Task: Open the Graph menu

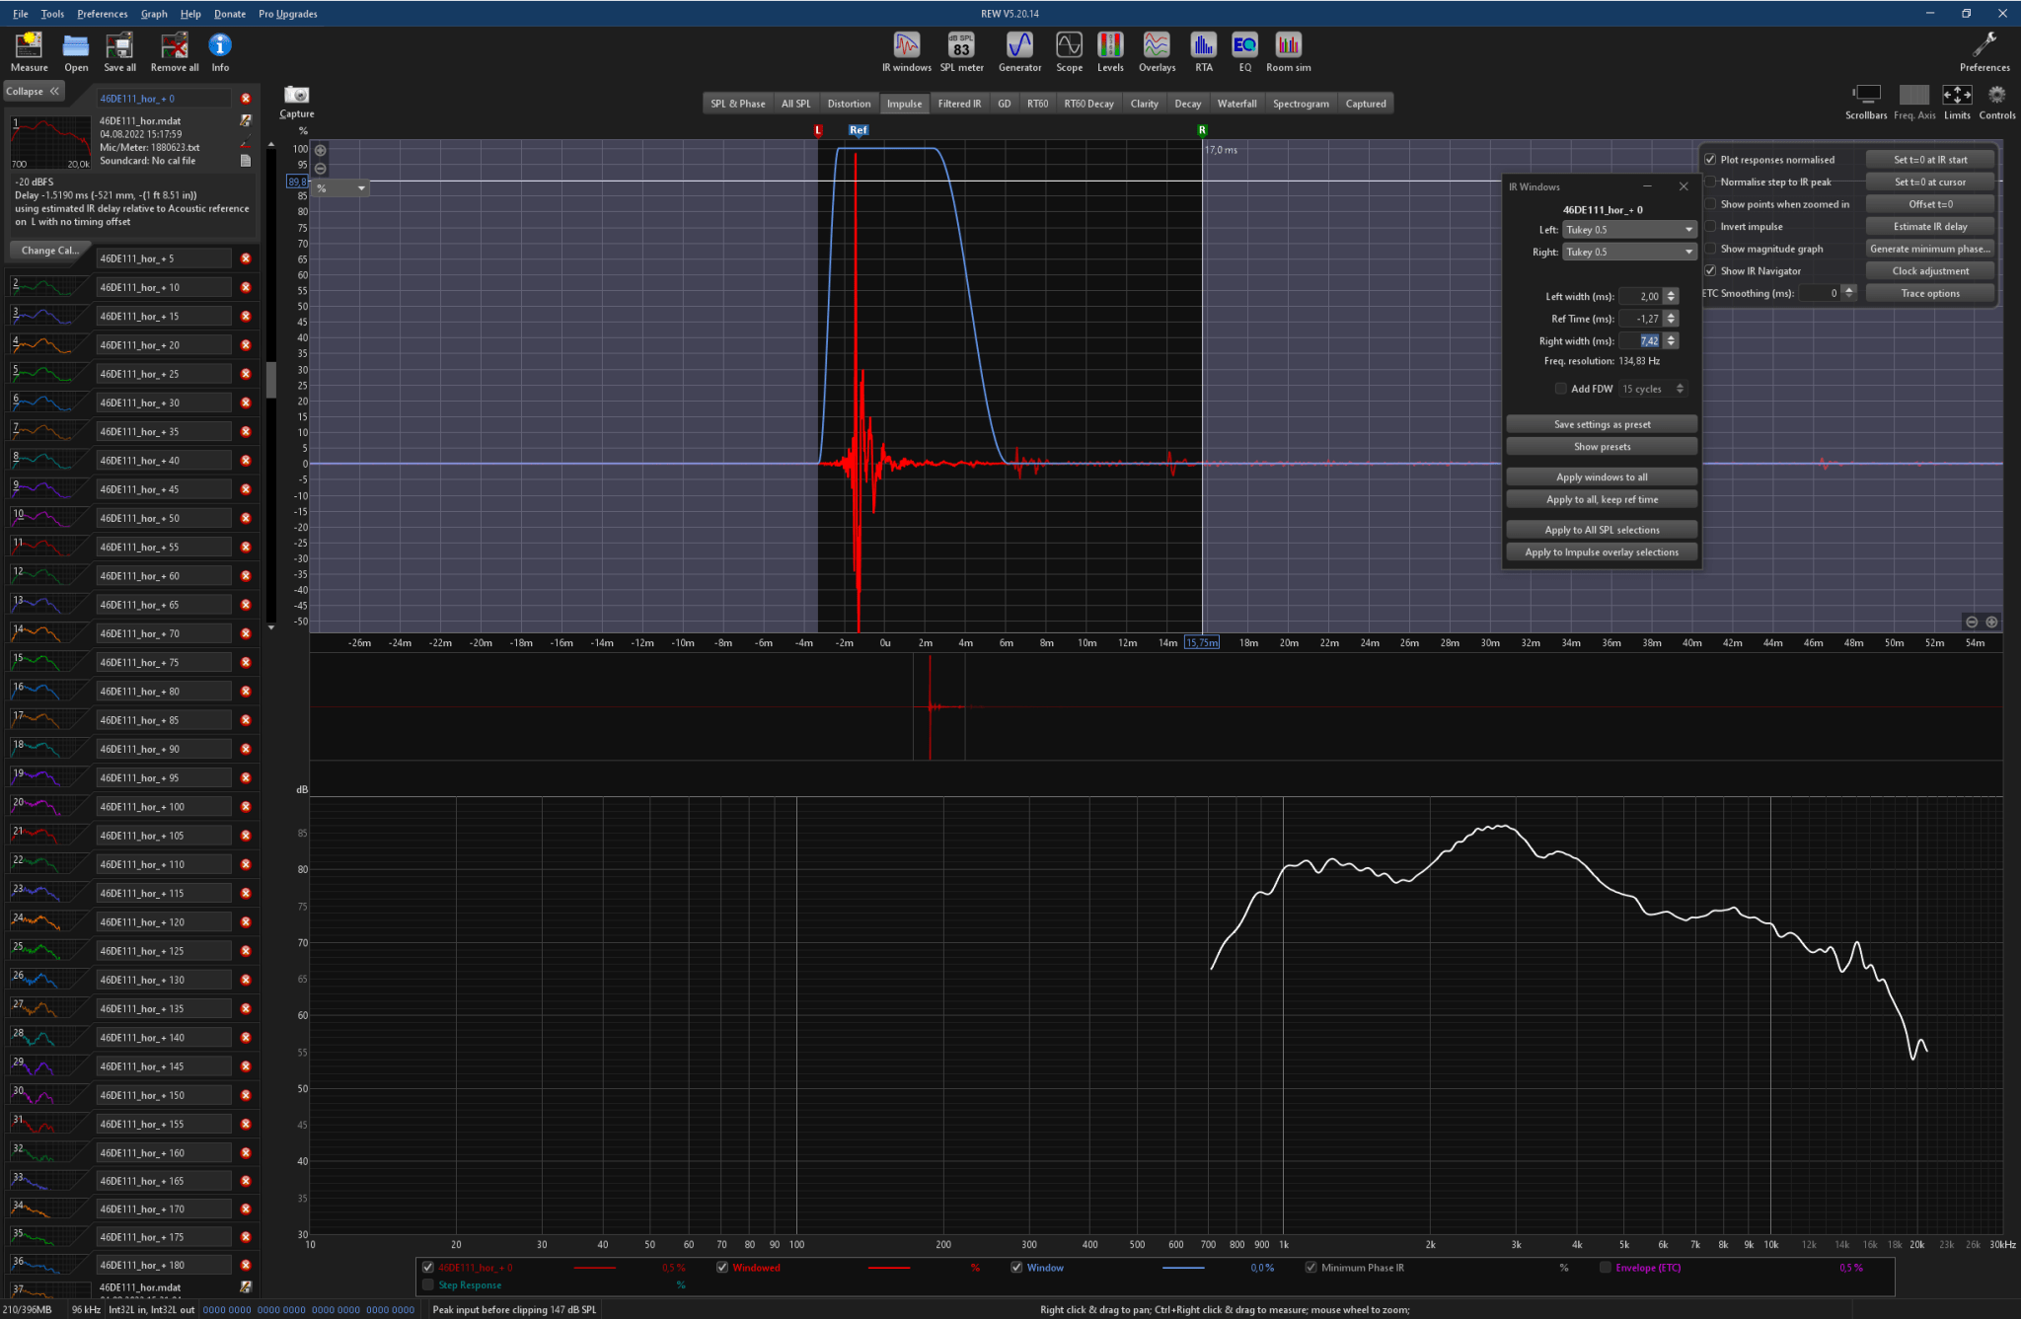Action: coord(153,14)
